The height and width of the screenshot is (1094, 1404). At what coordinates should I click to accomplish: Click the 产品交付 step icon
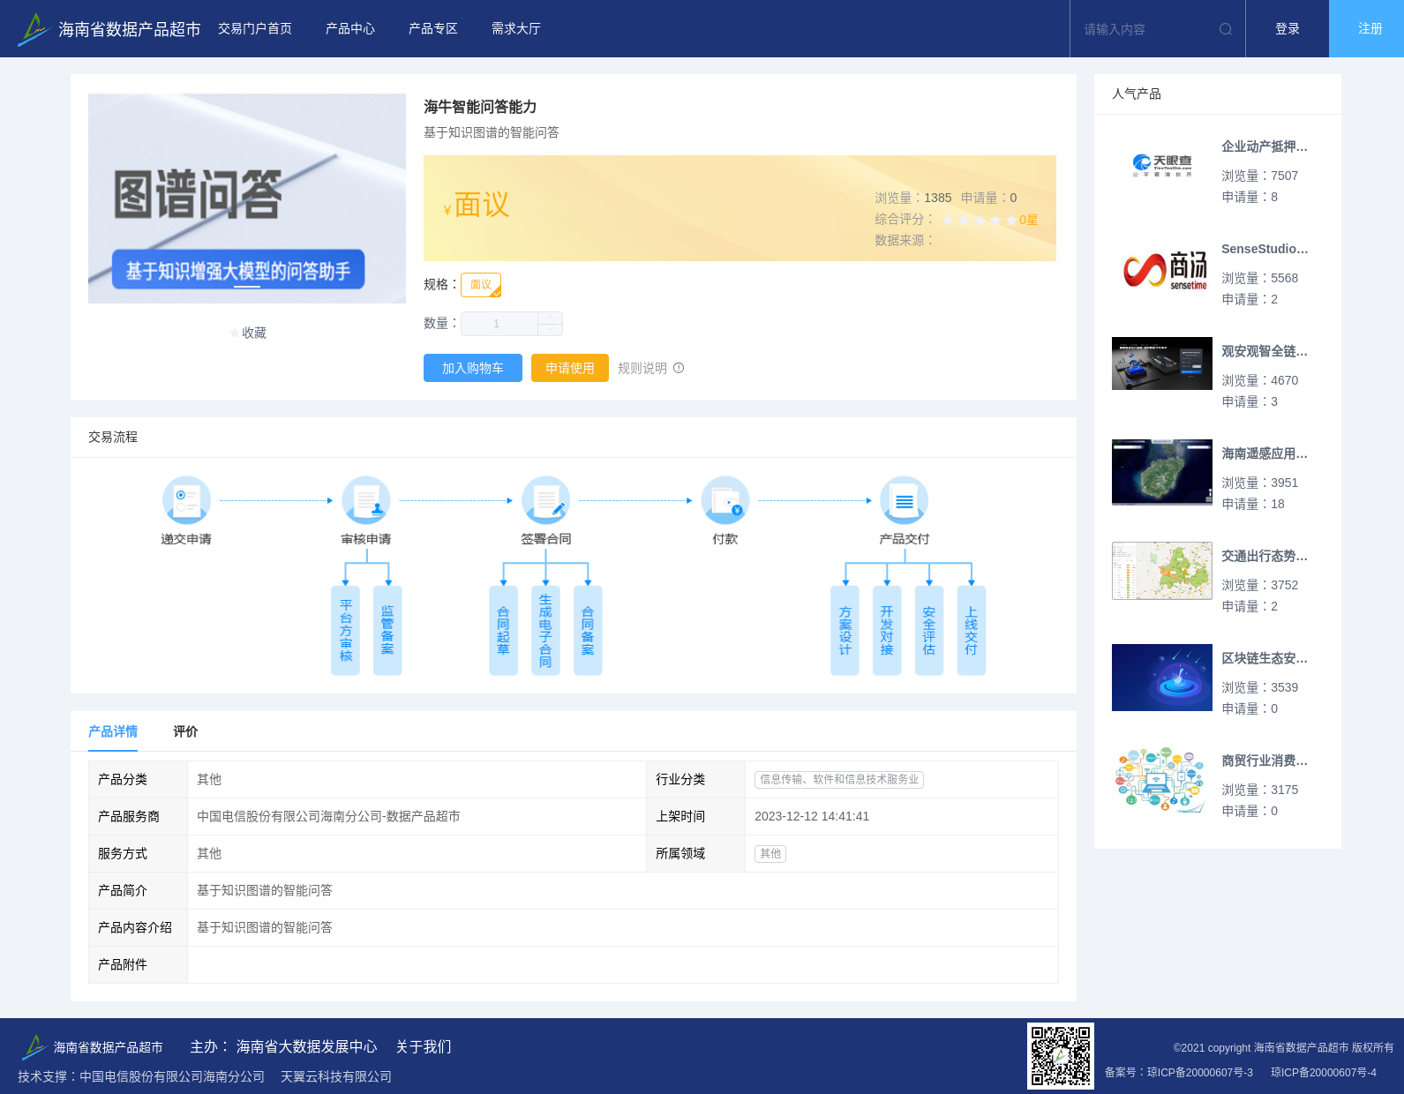[x=905, y=500]
